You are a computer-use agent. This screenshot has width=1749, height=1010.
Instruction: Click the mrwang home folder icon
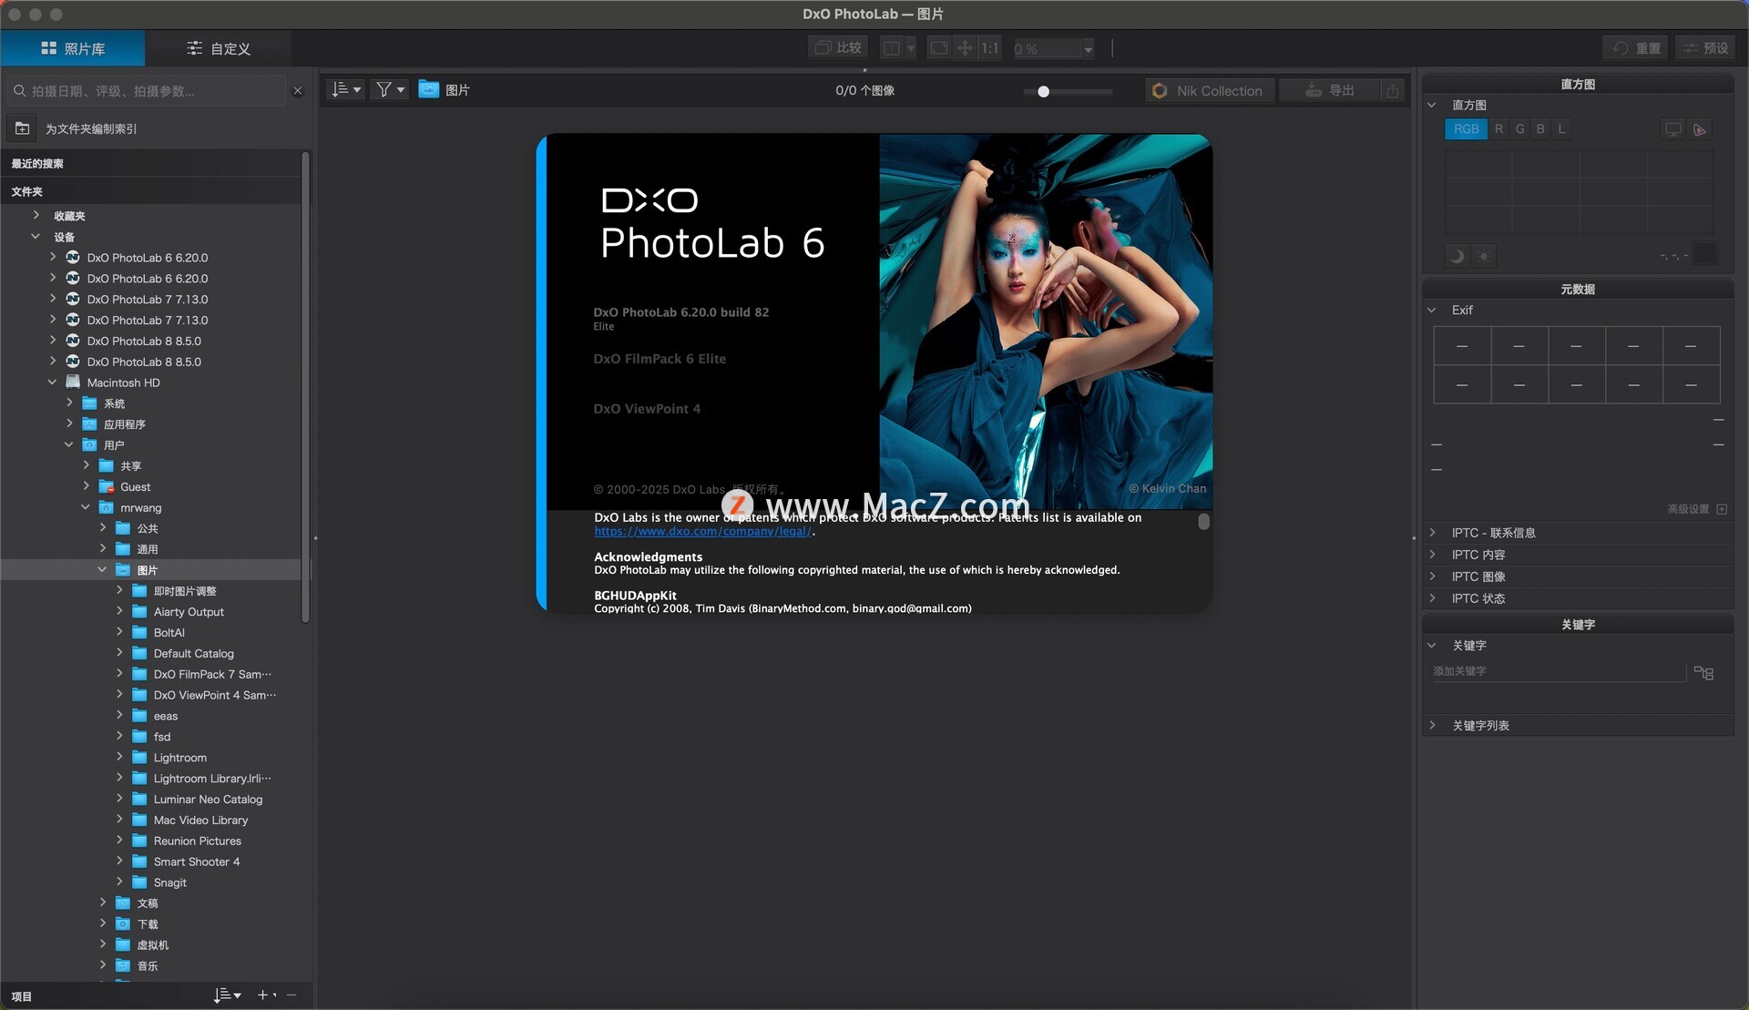[107, 507]
